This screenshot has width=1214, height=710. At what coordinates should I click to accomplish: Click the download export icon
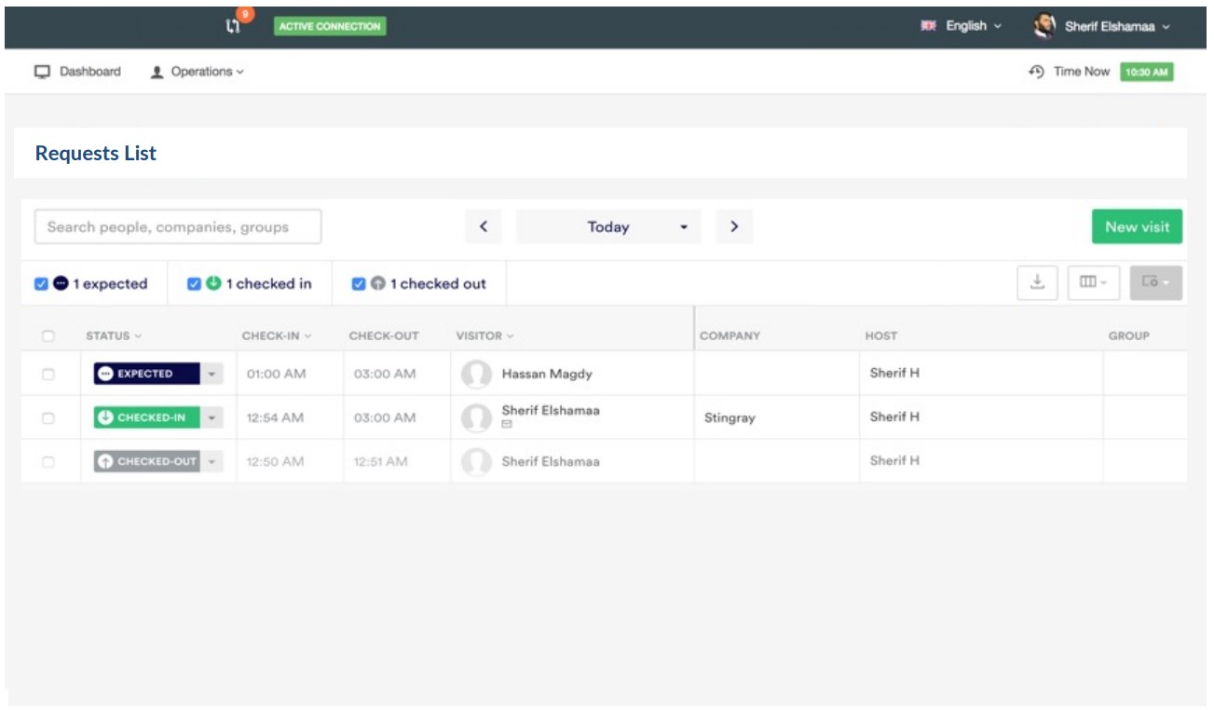[x=1037, y=283]
